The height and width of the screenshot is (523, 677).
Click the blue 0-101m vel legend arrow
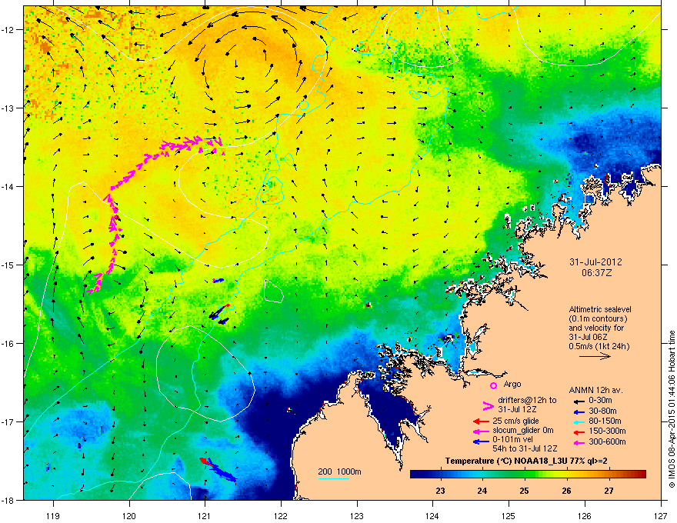[x=481, y=441]
